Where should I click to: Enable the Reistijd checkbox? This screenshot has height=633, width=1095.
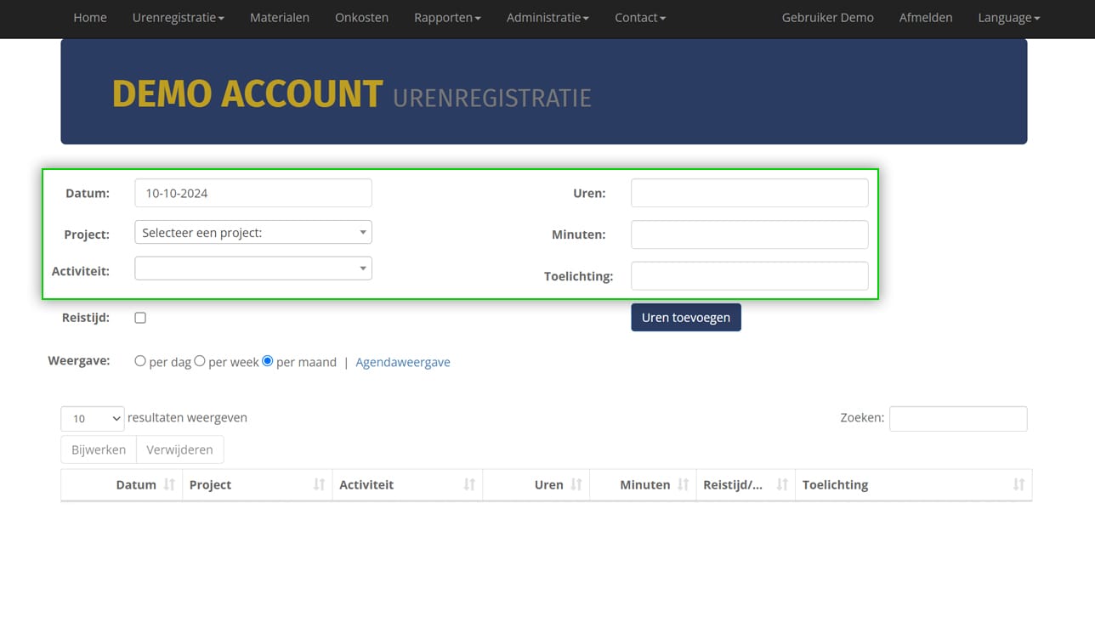coord(140,318)
